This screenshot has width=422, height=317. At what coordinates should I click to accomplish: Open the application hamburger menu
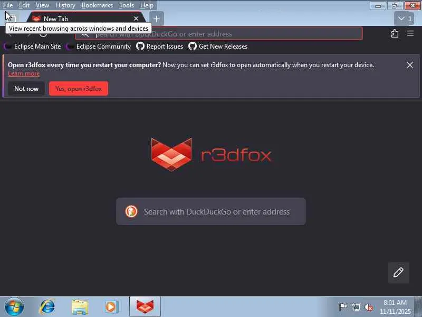pos(410,33)
